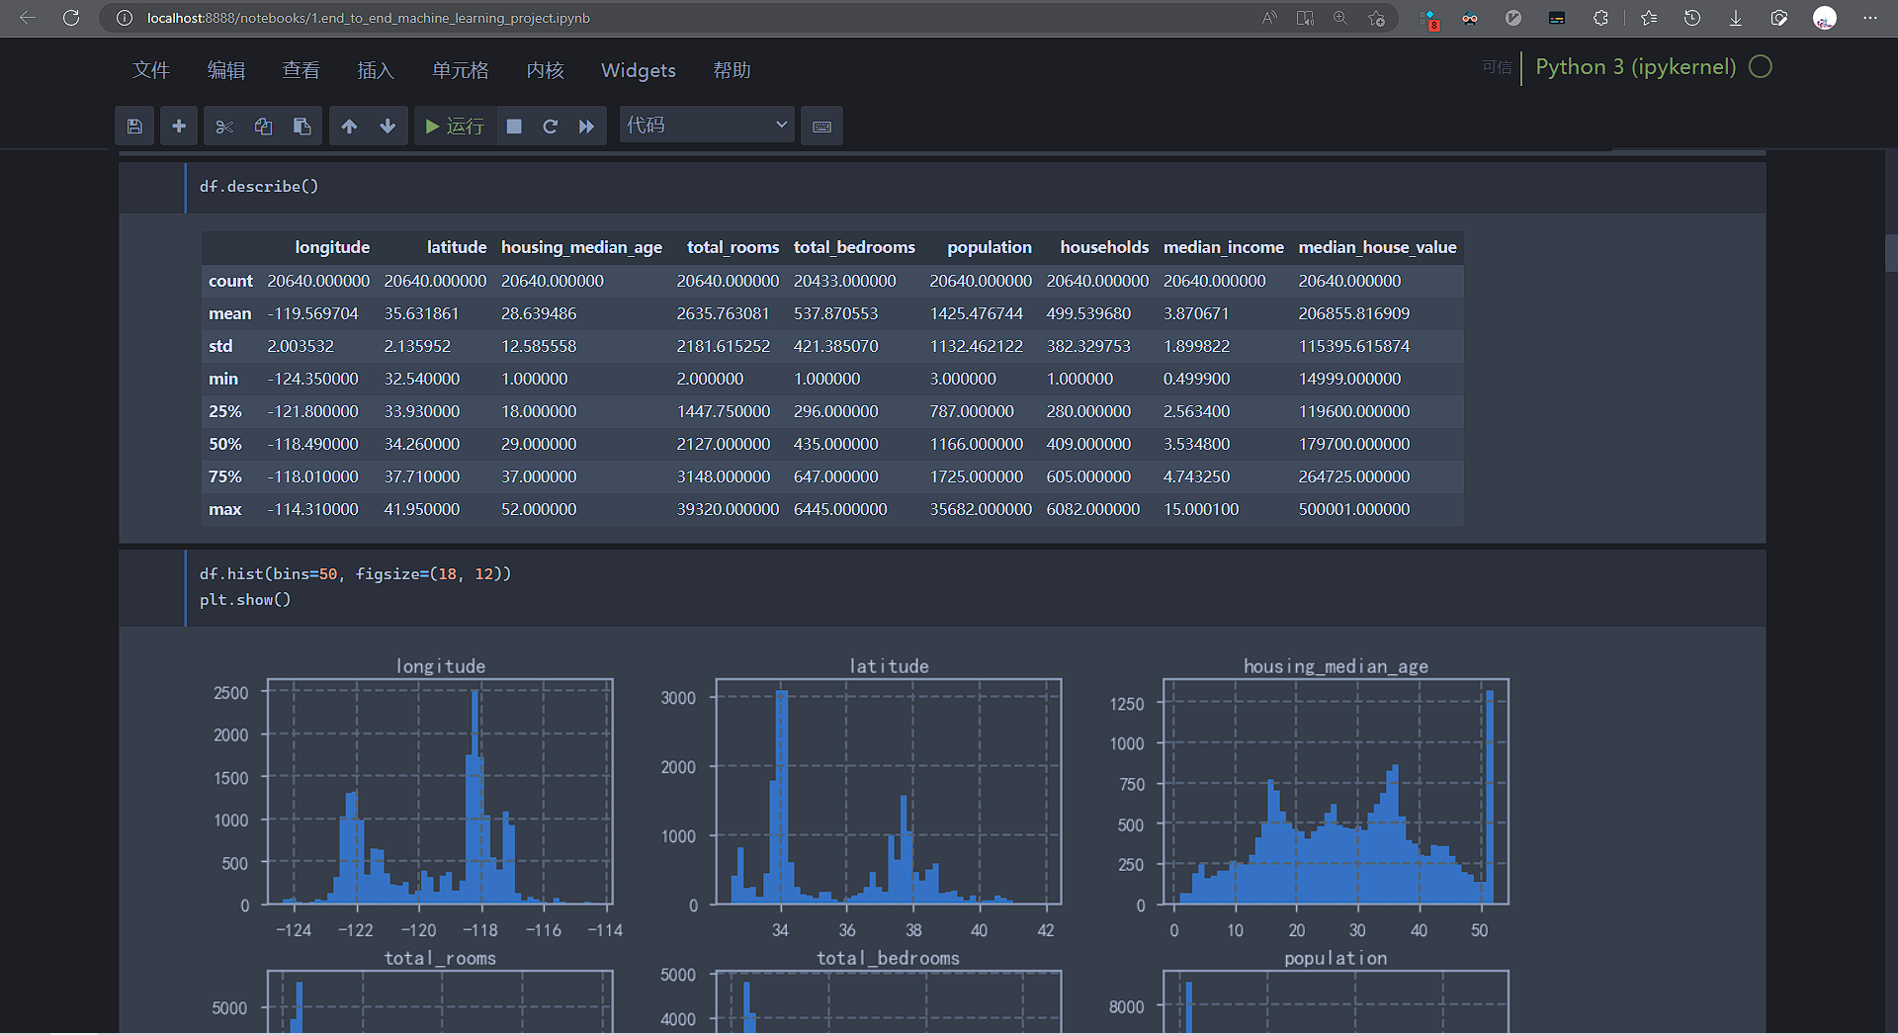This screenshot has width=1898, height=1035.
Task: Move selected cell up arrow
Action: [349, 126]
